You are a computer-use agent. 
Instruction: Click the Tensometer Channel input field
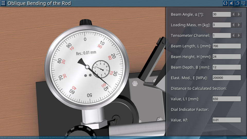tap(222, 36)
